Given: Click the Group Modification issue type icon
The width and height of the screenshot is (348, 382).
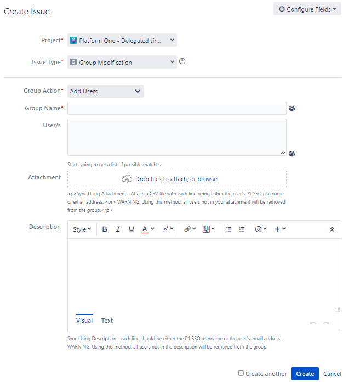Looking at the screenshot, I should [x=73, y=62].
